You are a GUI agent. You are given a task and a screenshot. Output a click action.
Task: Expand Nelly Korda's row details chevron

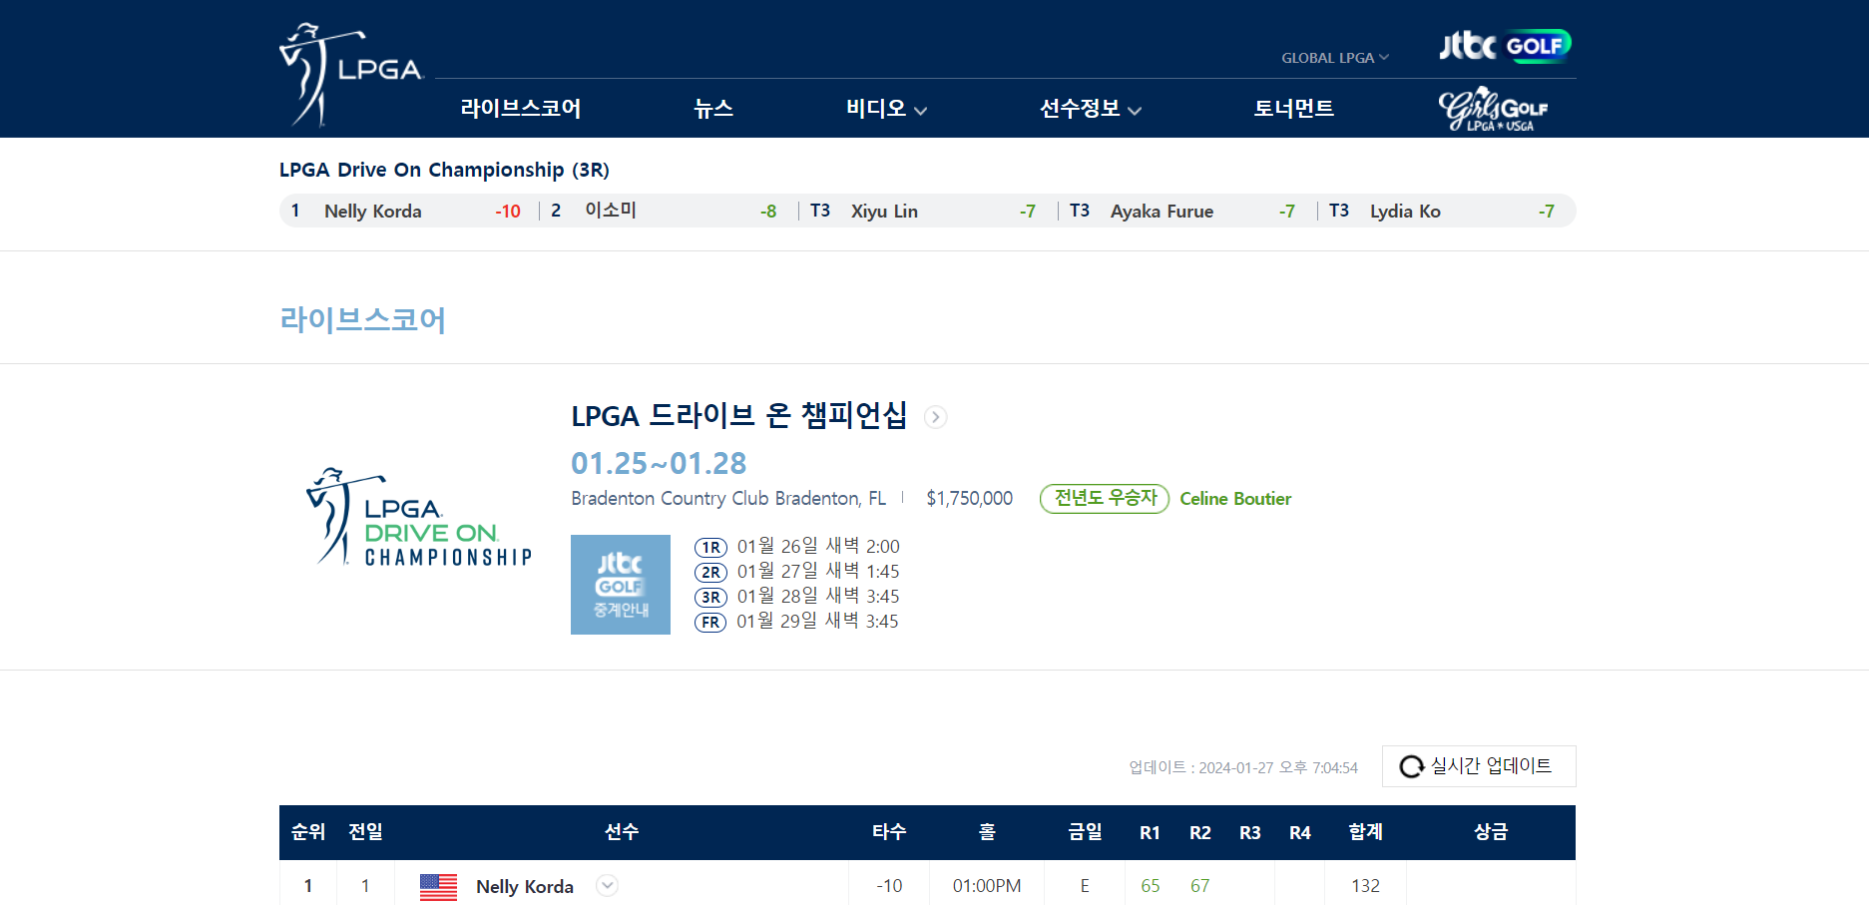(x=607, y=885)
